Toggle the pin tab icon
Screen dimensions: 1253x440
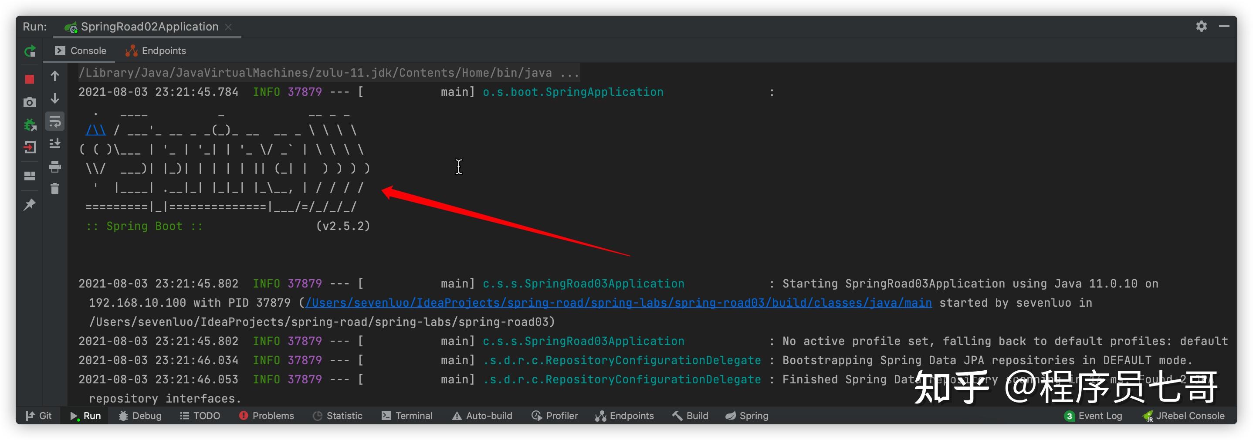30,205
